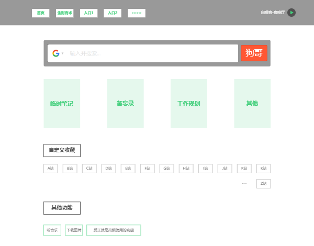Screen dimensions: 314x246
Task: Visit the A站 bookmark link
Action: coord(51,169)
